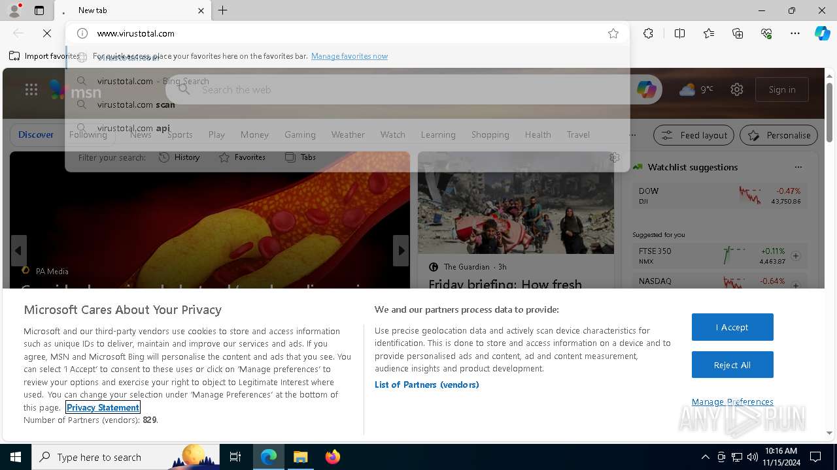
Task: Stop loading the page
Action: [47, 33]
